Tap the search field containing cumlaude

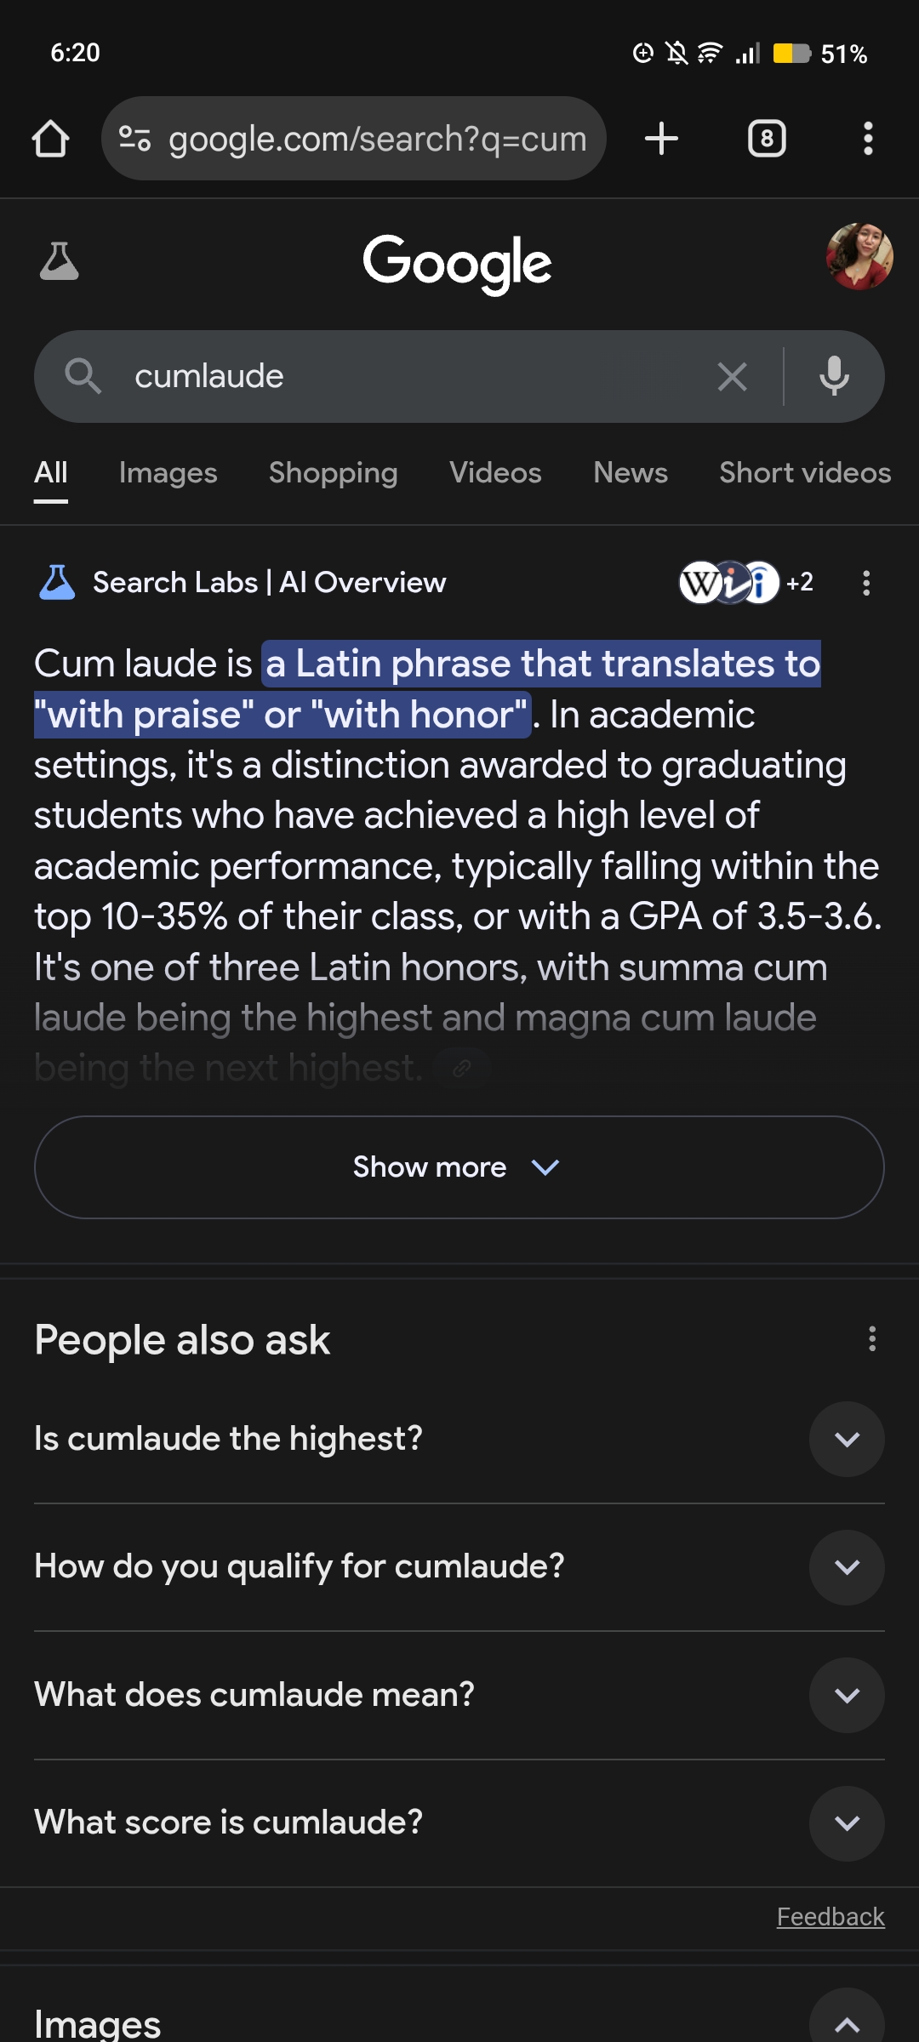coord(408,376)
